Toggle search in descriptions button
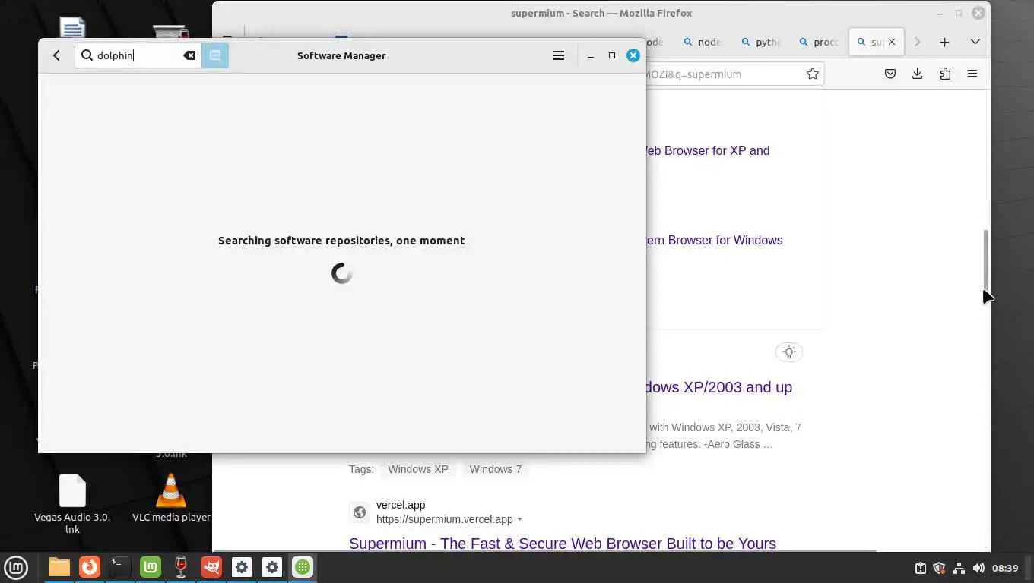The width and height of the screenshot is (1034, 583). click(215, 55)
